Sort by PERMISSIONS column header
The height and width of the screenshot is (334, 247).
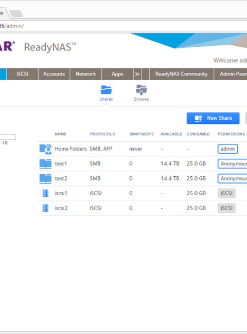(x=231, y=134)
